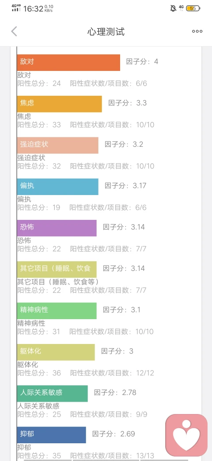Viewport: 212px width, 461px height.
Task: Select the blue 偏执 bar
Action: click(x=58, y=187)
